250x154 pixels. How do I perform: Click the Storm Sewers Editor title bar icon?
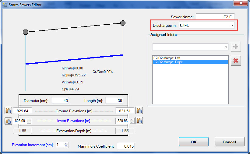coord(5,5)
